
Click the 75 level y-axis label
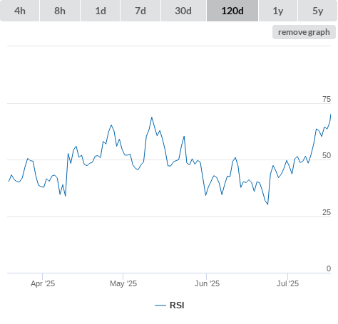coord(327,99)
